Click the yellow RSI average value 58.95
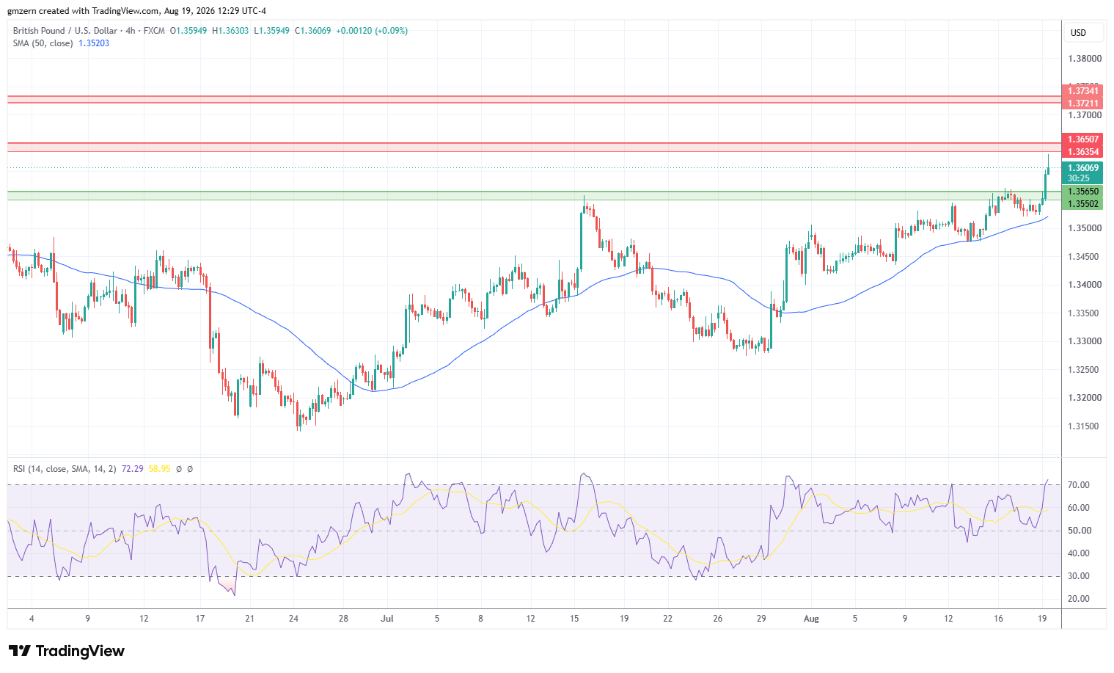The image size is (1114, 673). click(159, 468)
